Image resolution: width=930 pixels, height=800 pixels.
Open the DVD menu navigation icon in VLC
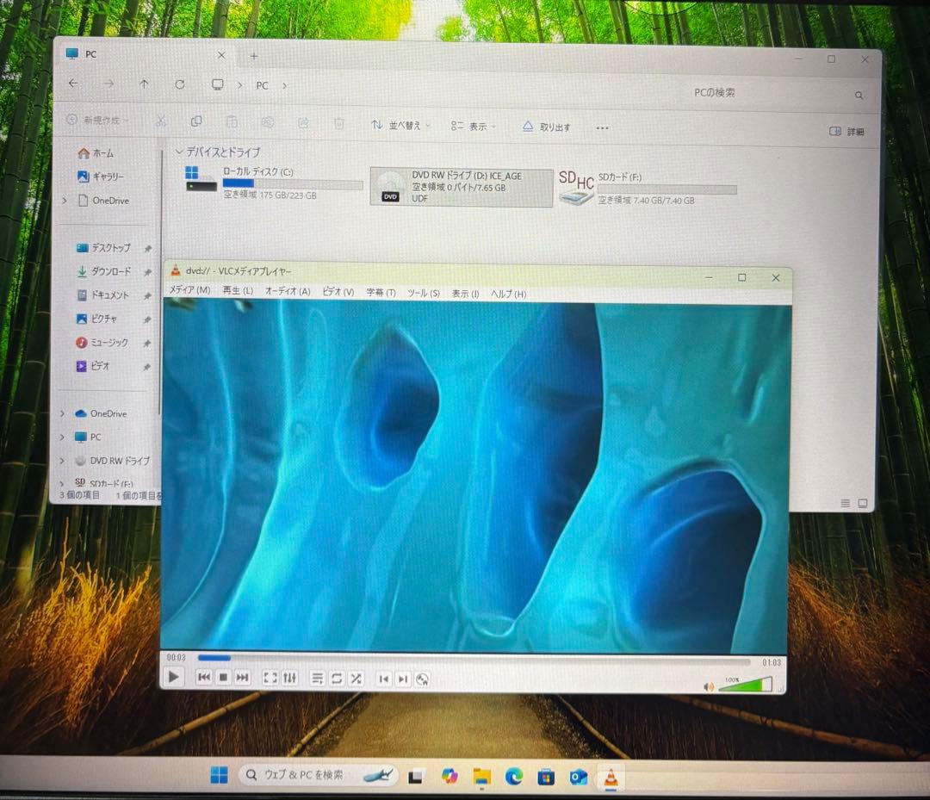coord(422,679)
